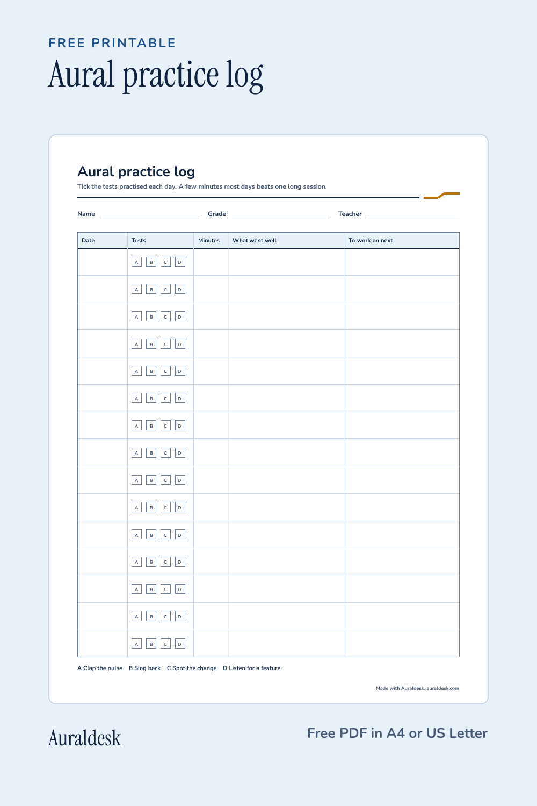Click the Name label
This screenshot has width=537, height=806.
pos(86,214)
